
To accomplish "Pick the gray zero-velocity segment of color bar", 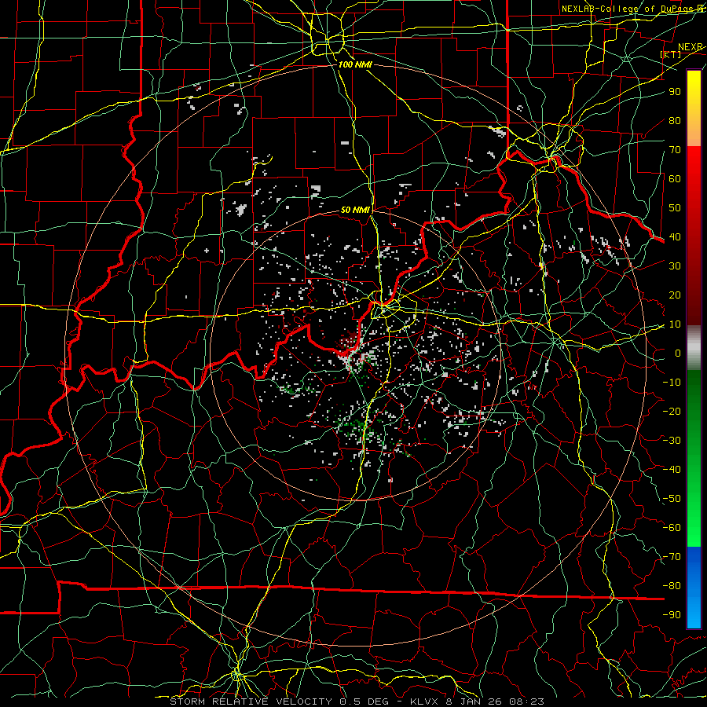I will (x=694, y=347).
